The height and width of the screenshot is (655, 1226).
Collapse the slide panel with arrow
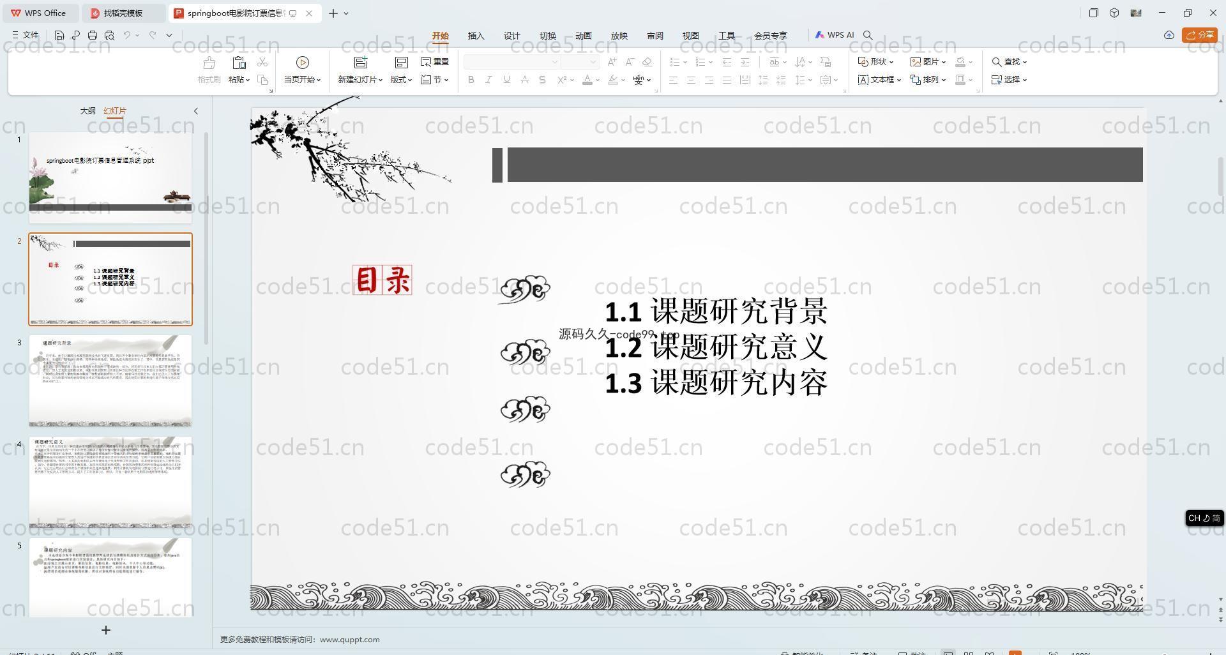196,111
